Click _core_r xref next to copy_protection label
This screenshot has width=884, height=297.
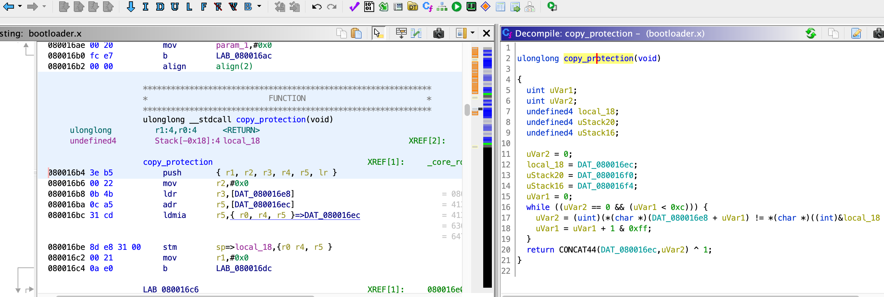pyautogui.click(x=444, y=162)
